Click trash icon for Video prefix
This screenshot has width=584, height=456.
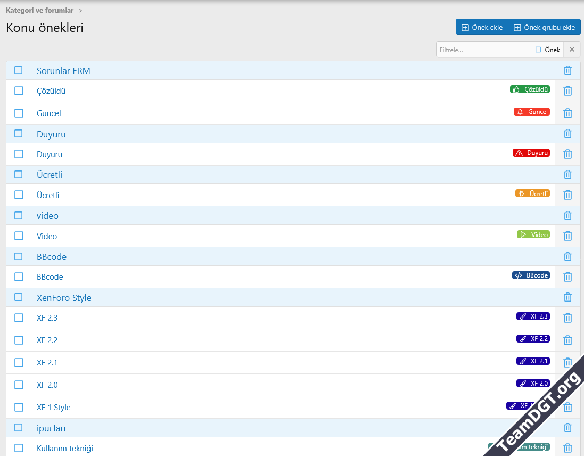coord(567,236)
